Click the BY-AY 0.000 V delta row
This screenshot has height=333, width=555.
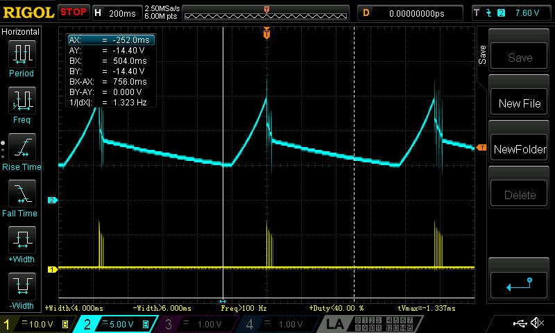[x=111, y=92]
